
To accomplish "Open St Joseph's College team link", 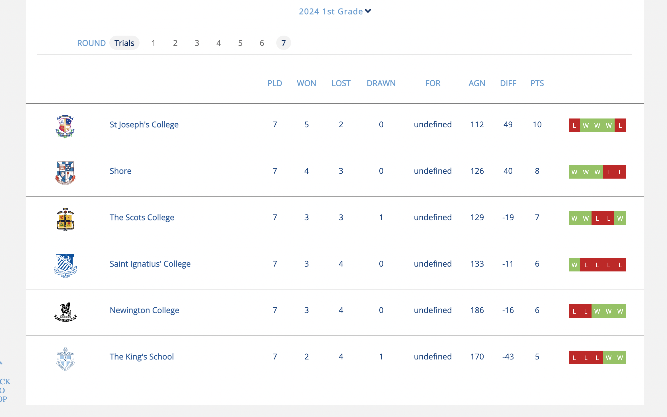I will pos(144,124).
